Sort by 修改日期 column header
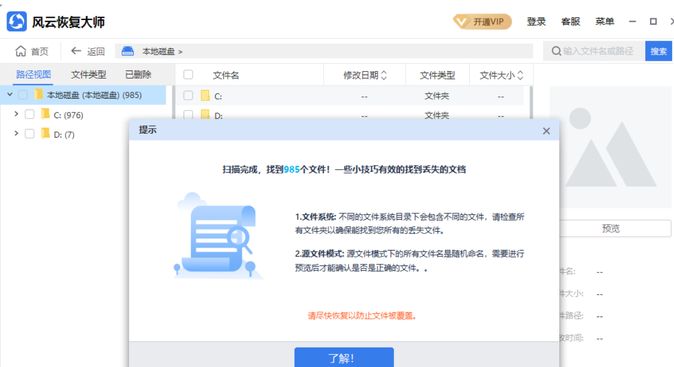Screen dimensions: 674x367 (x=365, y=75)
